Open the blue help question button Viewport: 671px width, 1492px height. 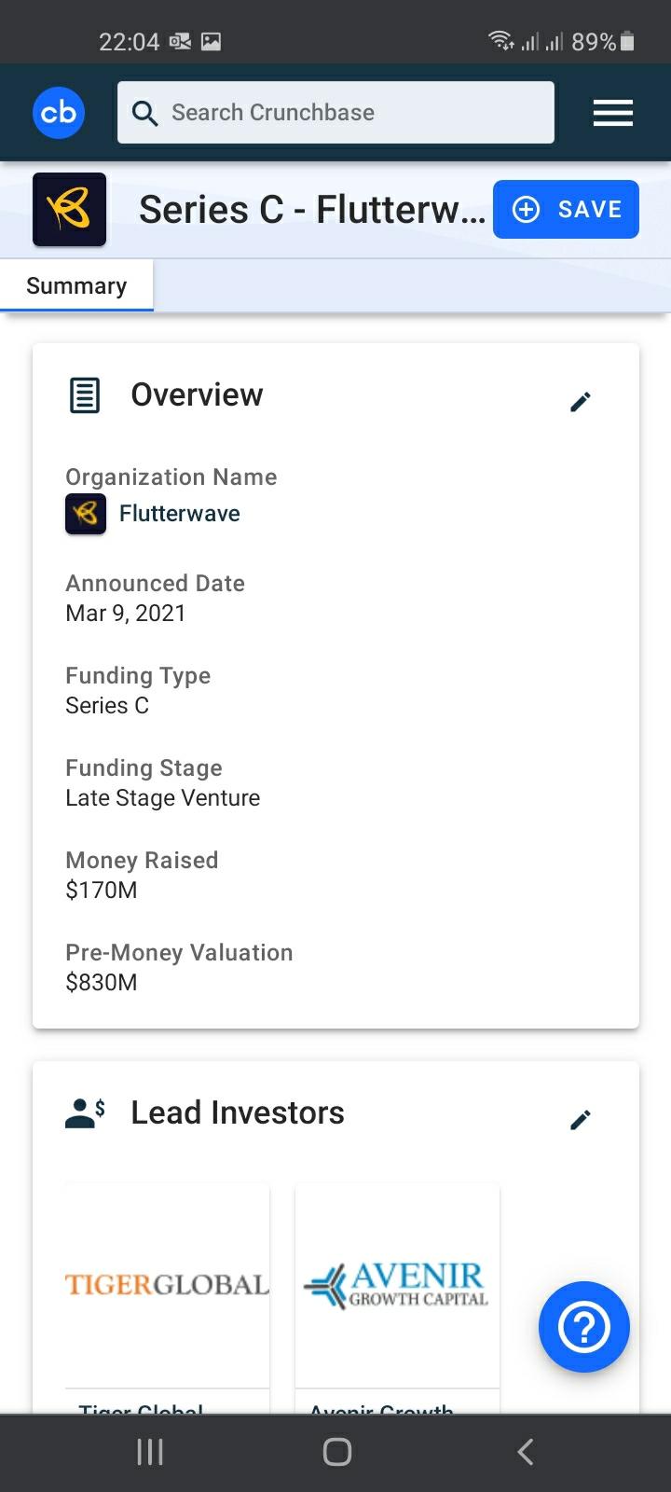tap(584, 1327)
